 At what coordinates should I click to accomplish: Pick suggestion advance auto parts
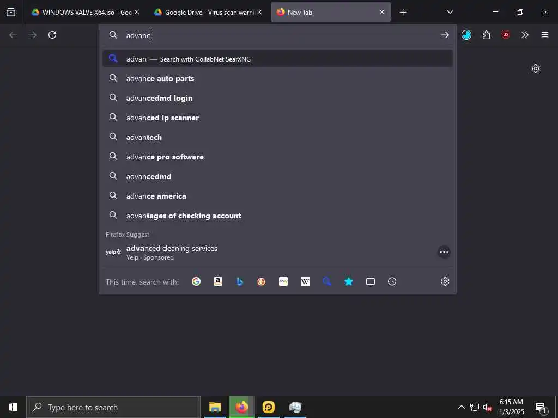coord(277,78)
